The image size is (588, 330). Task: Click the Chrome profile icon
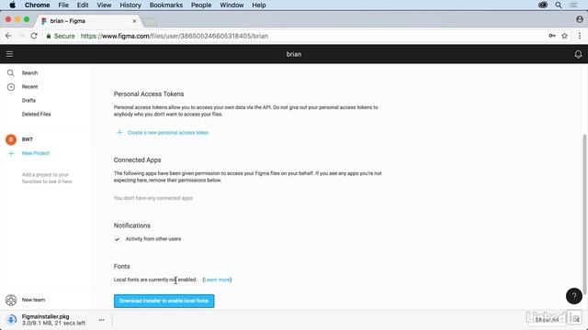tap(580, 19)
